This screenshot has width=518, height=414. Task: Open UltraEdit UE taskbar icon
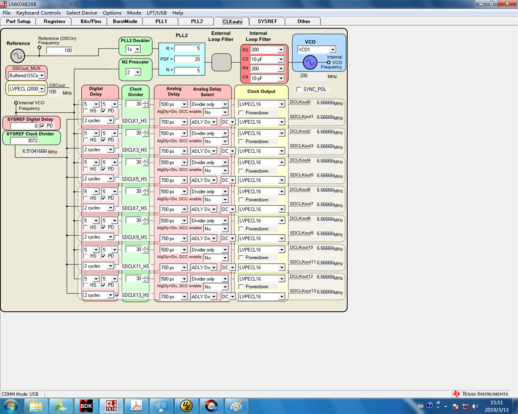(x=186, y=406)
